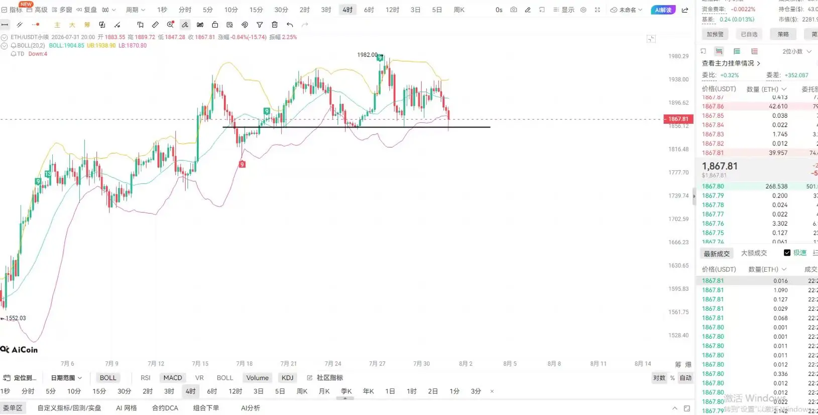Screen dimensions: 818x415
Task: Open the 策略 strategy button
Action: [x=783, y=34]
